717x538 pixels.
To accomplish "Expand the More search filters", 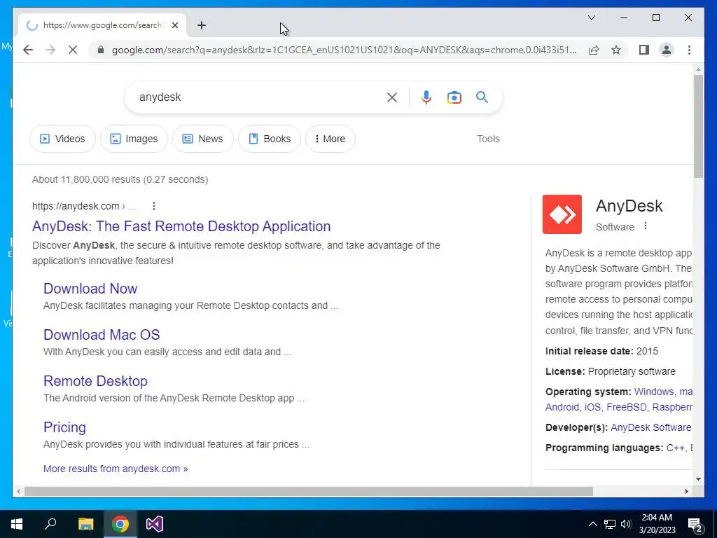I will [330, 139].
